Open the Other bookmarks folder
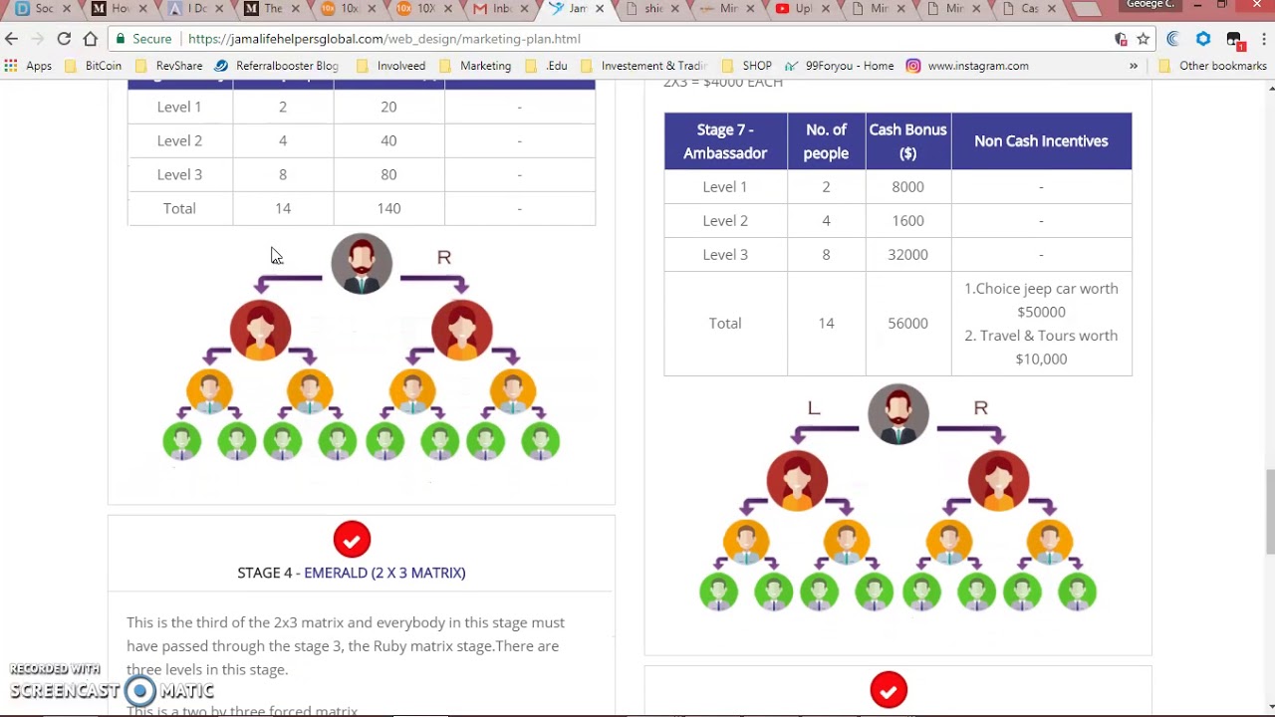 pos(1212,66)
